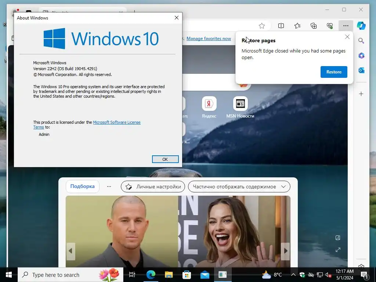Image resolution: width=376 pixels, height=282 pixels.
Task: Expand Частично отображать содержимое dropdown
Action: (239, 187)
